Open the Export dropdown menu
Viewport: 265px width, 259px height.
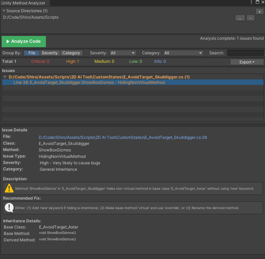(x=247, y=62)
